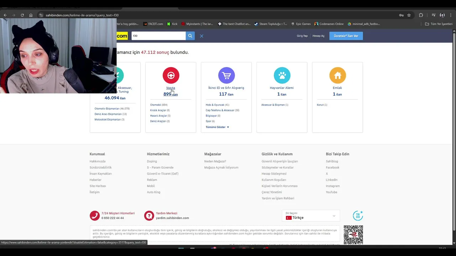Open Deniz Araçları (2) subcategory

click(x=160, y=121)
